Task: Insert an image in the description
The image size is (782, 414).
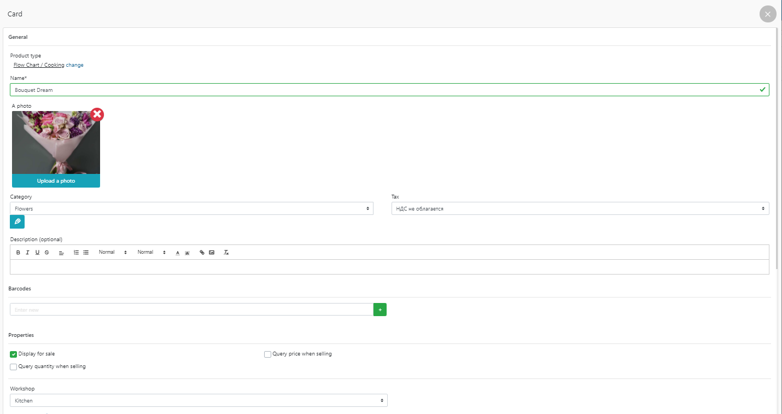Action: (212, 253)
